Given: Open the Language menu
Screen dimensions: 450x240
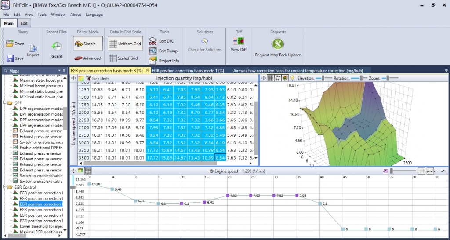Looking at the screenshot, I should 94,15.
